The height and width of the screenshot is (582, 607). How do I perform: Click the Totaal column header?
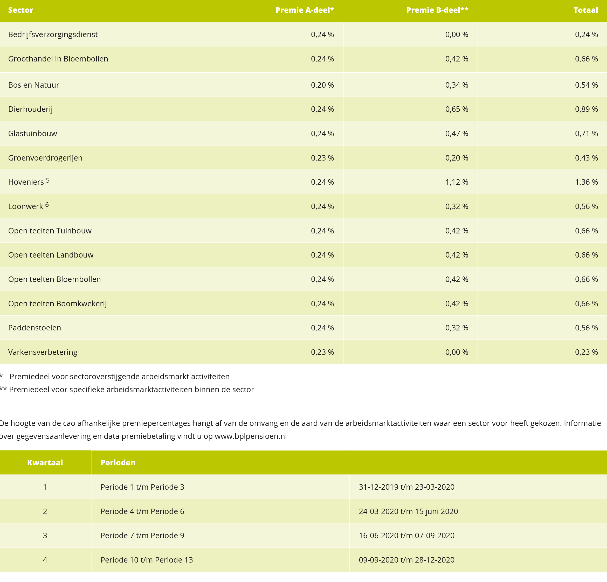click(x=585, y=10)
